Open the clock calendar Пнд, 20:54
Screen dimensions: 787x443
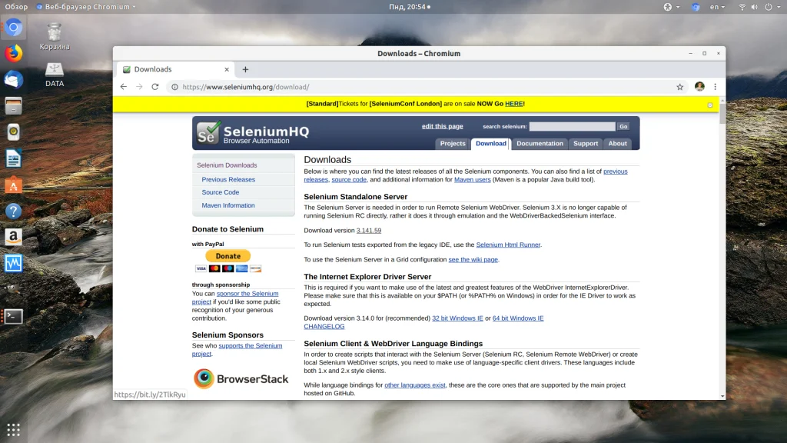point(410,6)
